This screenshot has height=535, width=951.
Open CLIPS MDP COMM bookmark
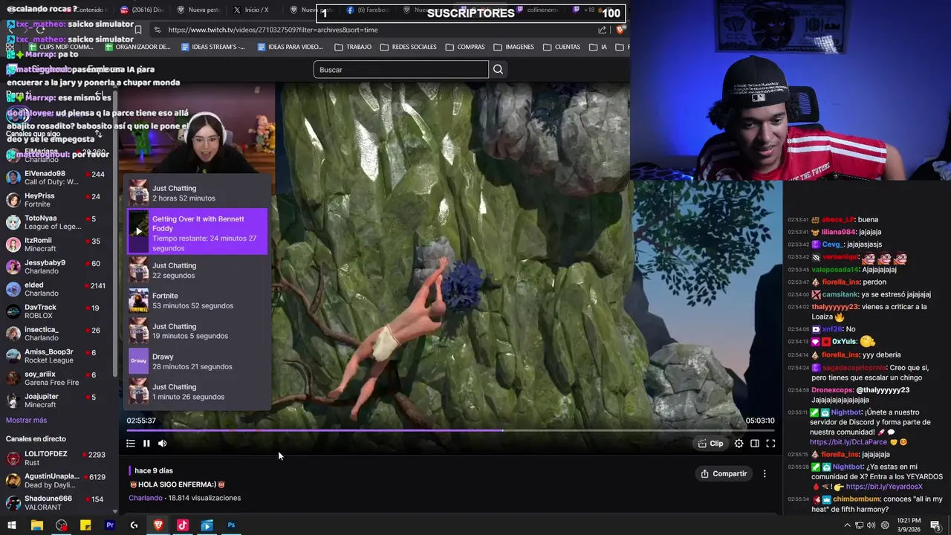[61, 47]
